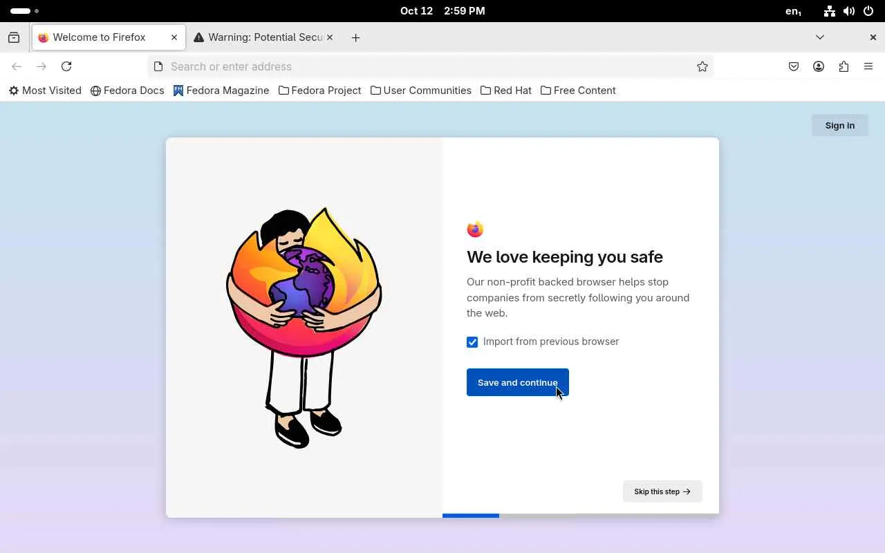
Task: Click the page icon in address bar
Action: pos(158,66)
